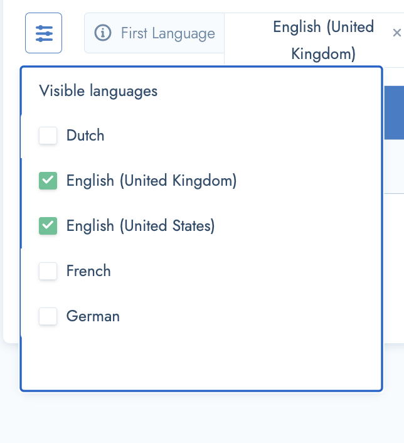Viewport: 404px width, 443px height.
Task: Open the visible languages filter sliders button
Action: (x=43, y=33)
